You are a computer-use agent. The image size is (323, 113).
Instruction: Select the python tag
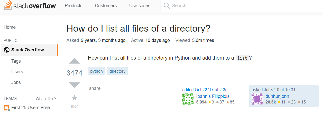96,71
